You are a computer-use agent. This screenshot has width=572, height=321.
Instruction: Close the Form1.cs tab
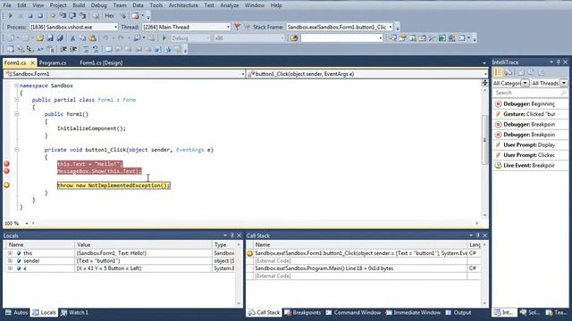click(32, 63)
